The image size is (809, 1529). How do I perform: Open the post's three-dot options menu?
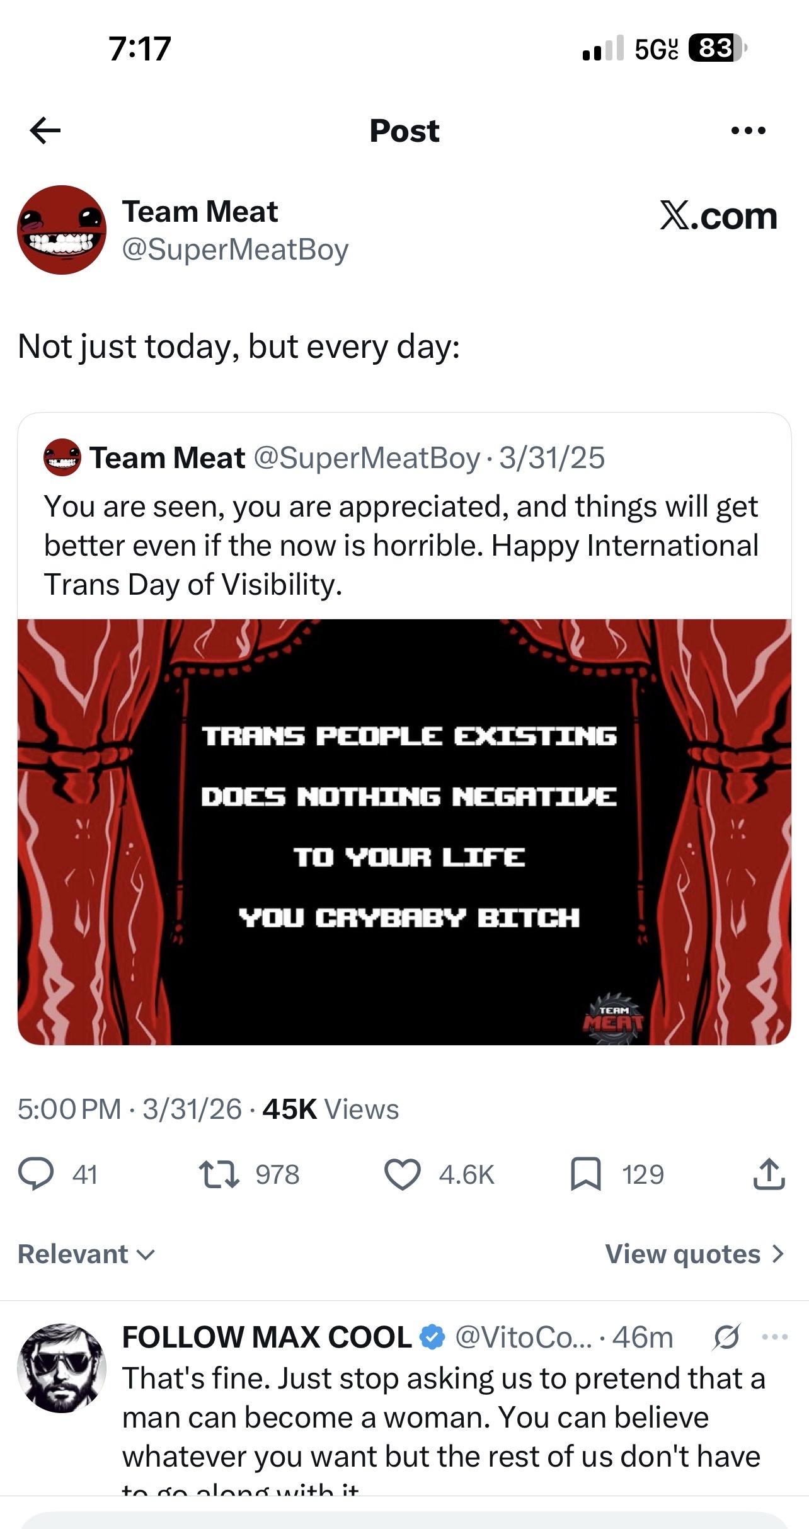[748, 130]
